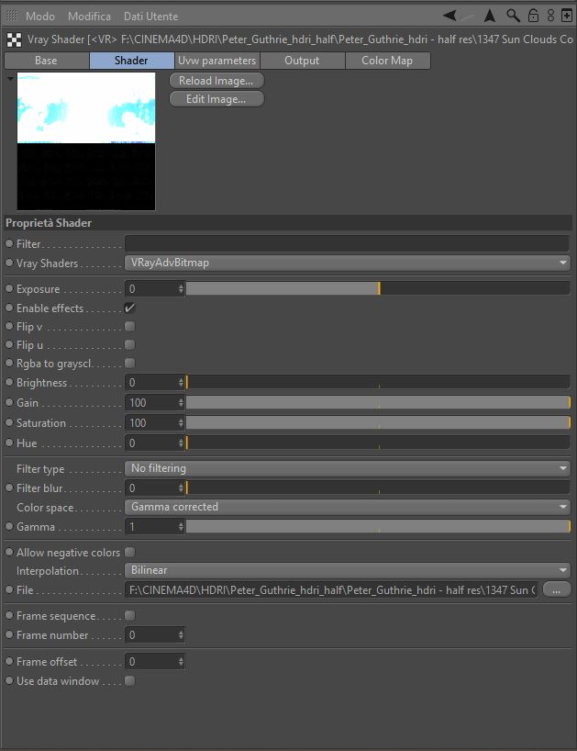Switch to the Base tab
The image size is (577, 751).
[47, 61]
